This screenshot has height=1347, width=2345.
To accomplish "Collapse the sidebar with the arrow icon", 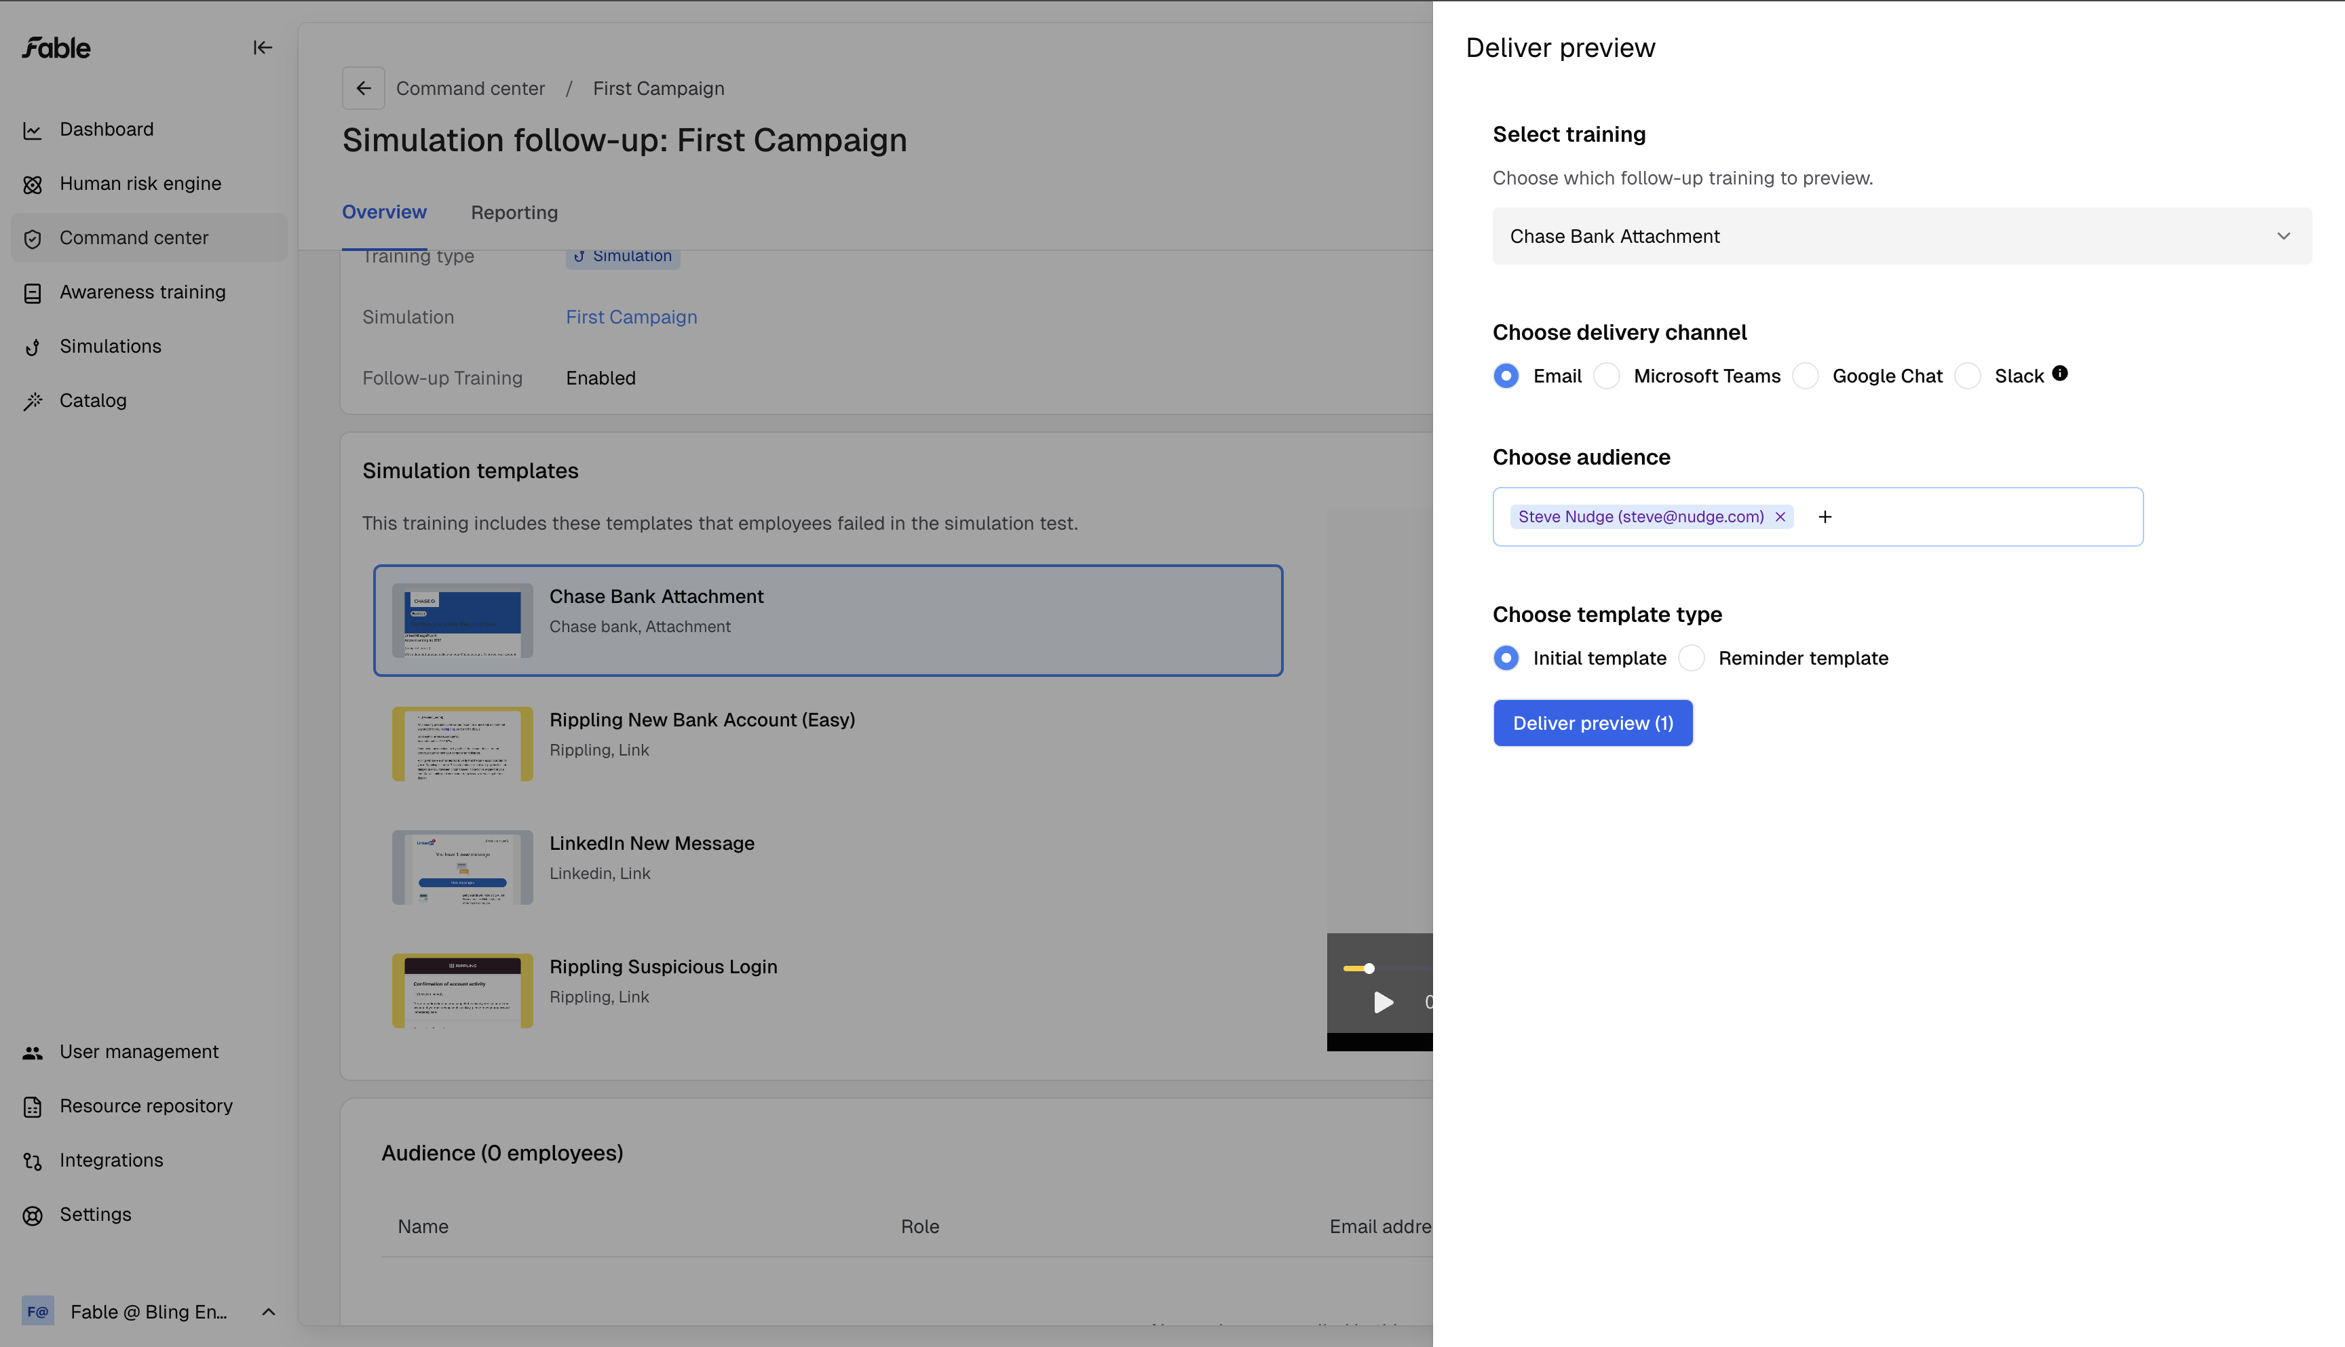I will pos(263,47).
